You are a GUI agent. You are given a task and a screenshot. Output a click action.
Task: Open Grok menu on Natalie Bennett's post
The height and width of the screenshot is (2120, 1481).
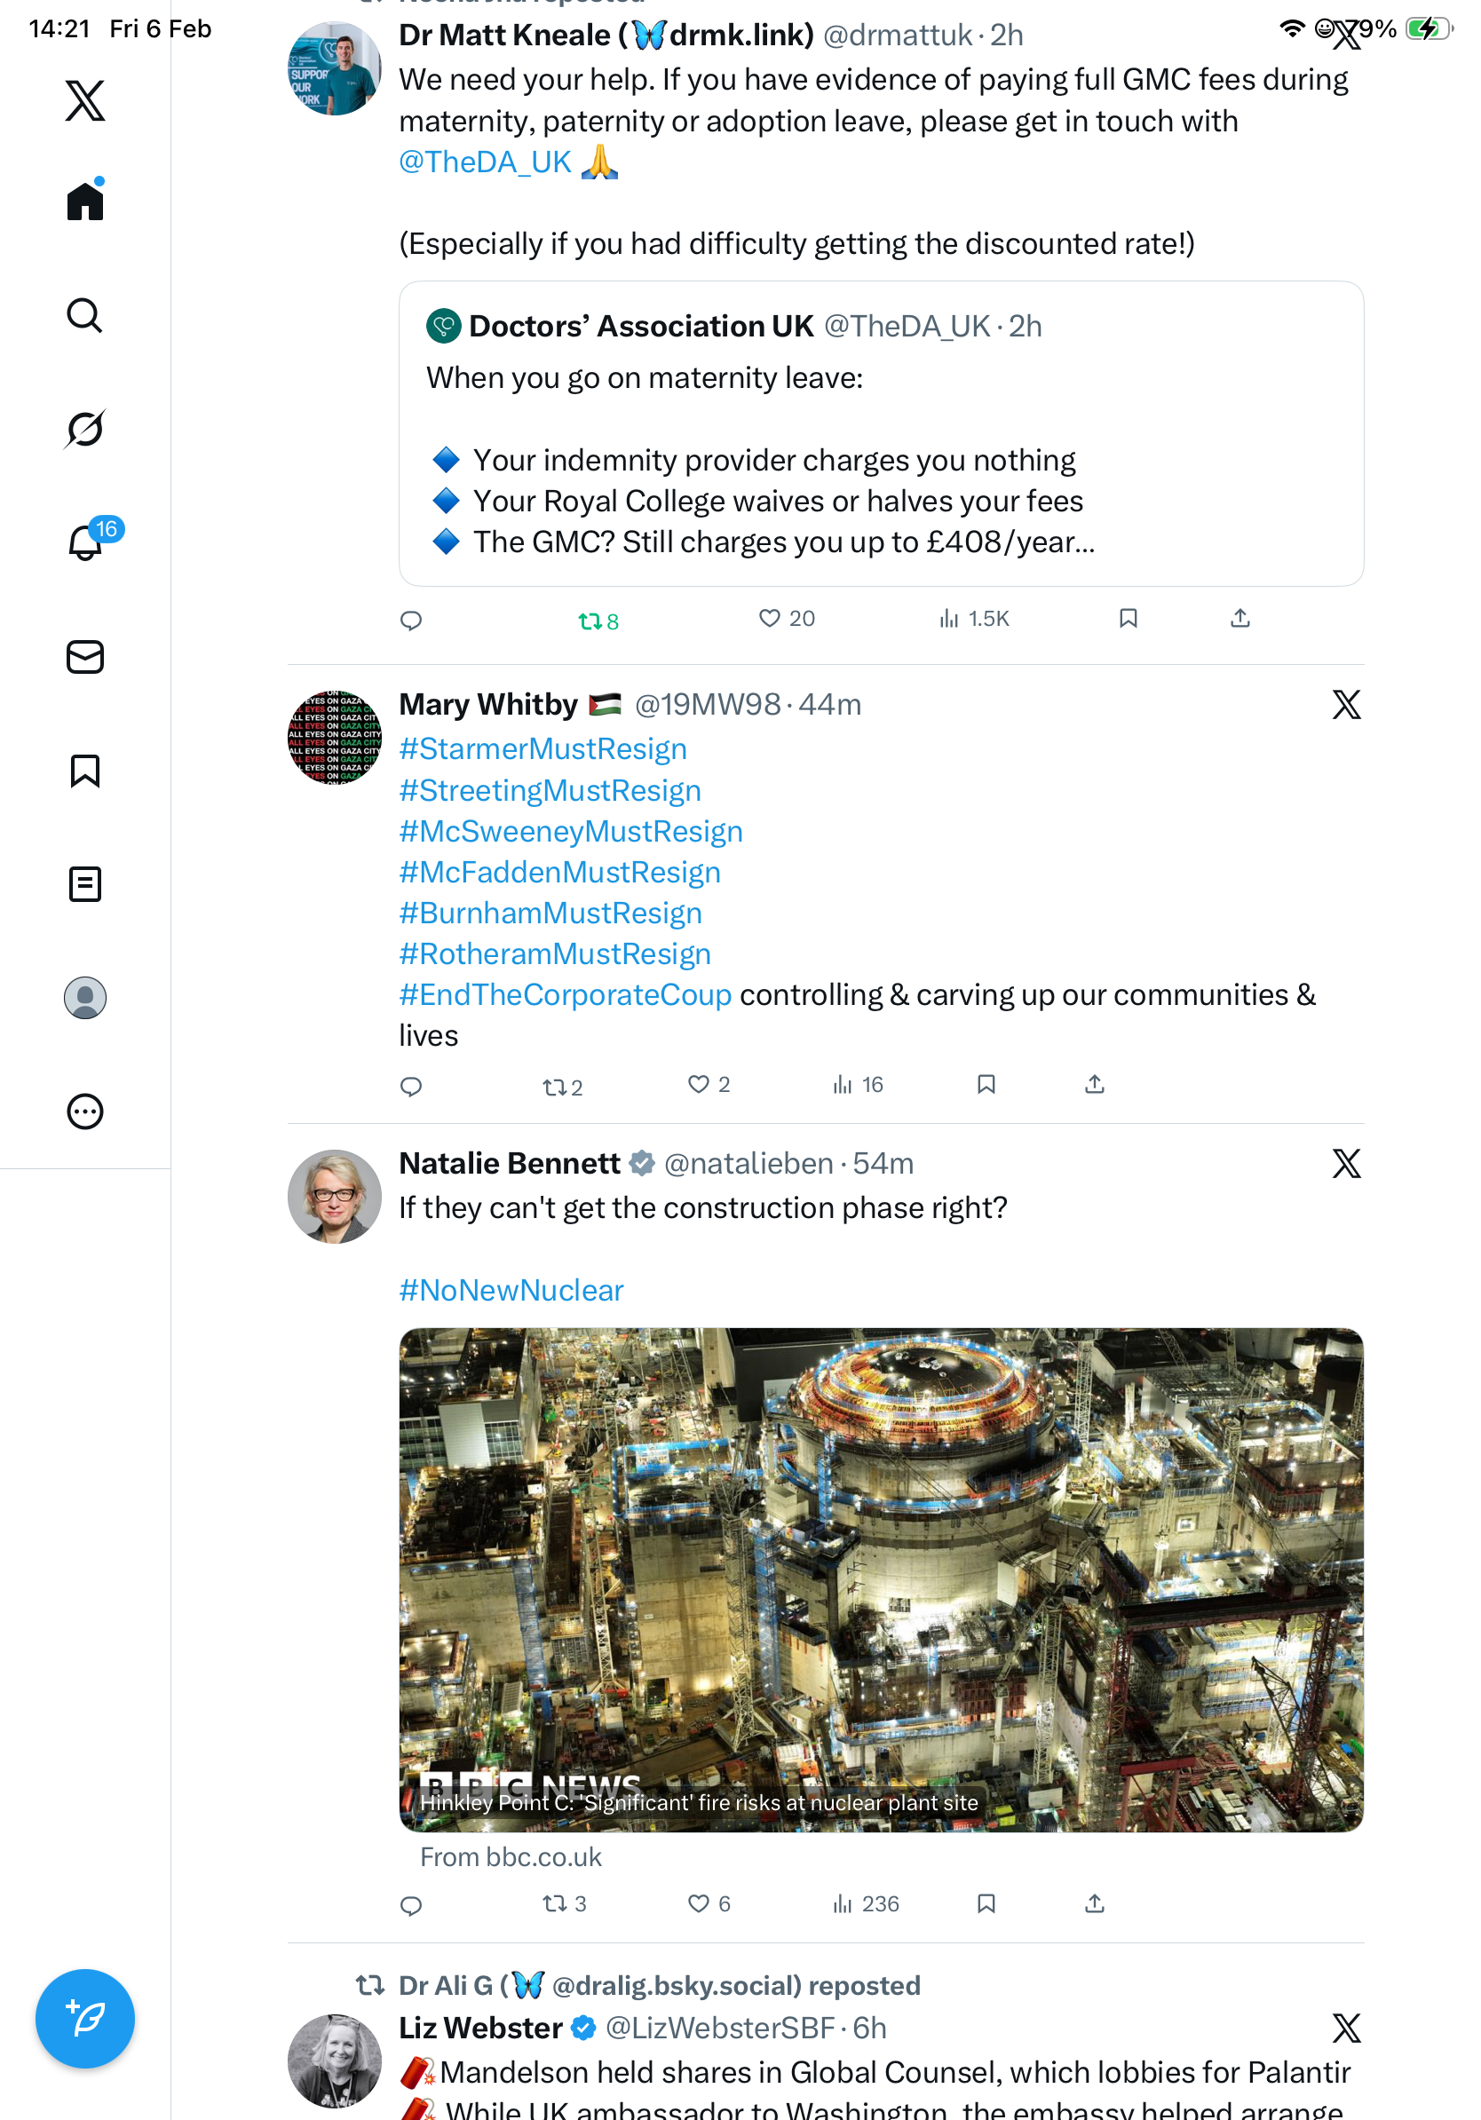click(1346, 1163)
